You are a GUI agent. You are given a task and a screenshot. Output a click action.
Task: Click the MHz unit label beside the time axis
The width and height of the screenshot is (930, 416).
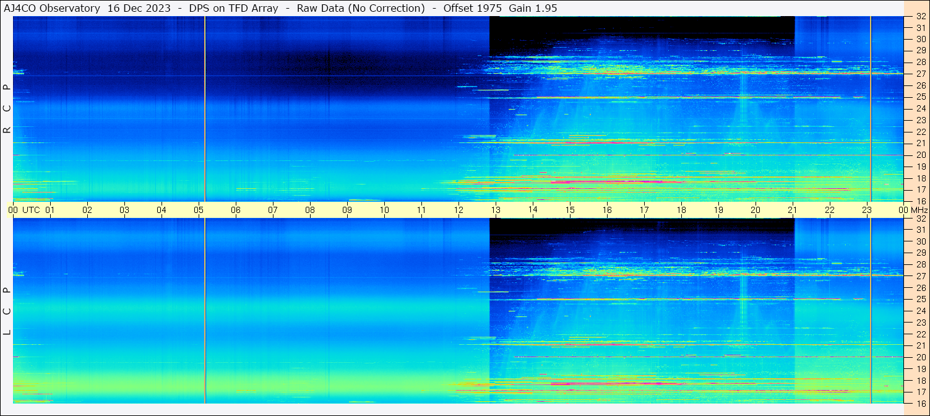click(919, 210)
